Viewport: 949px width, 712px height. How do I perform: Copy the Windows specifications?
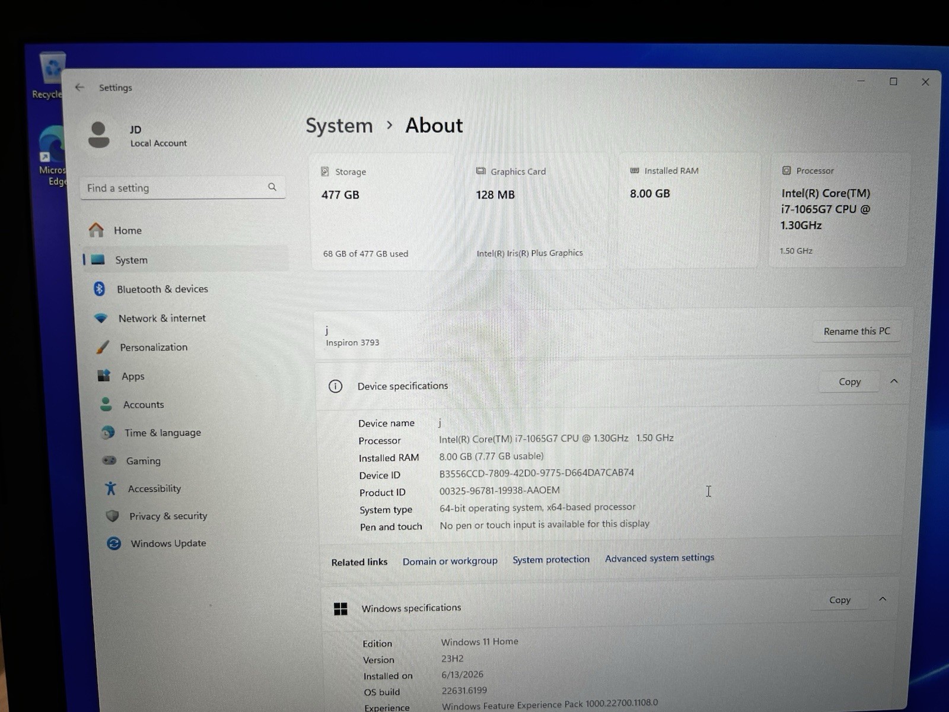click(839, 600)
